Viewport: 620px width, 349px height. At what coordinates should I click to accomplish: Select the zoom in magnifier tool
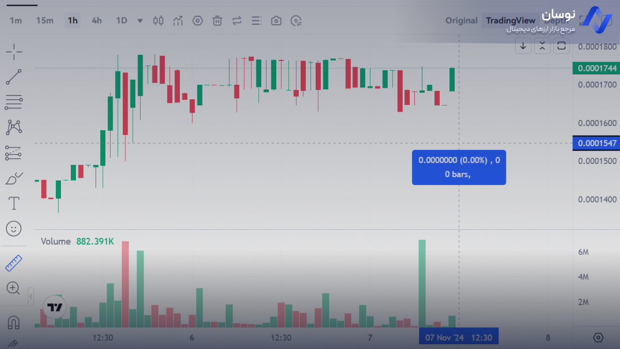click(x=14, y=288)
